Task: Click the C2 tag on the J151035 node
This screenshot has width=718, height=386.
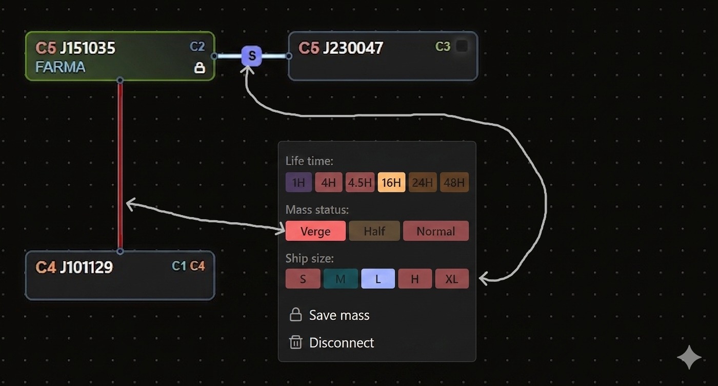Action: coord(197,47)
